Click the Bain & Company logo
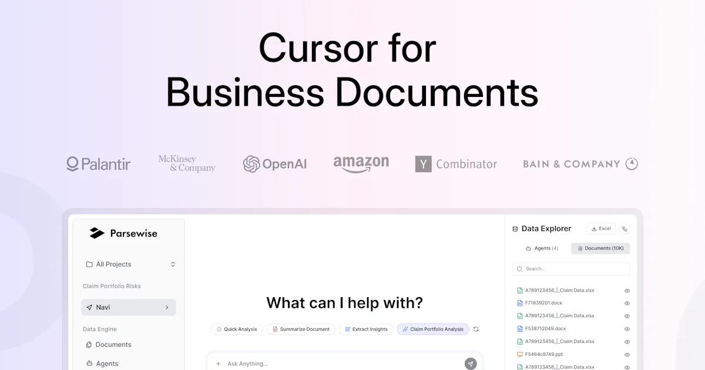705x370 pixels. [x=580, y=164]
